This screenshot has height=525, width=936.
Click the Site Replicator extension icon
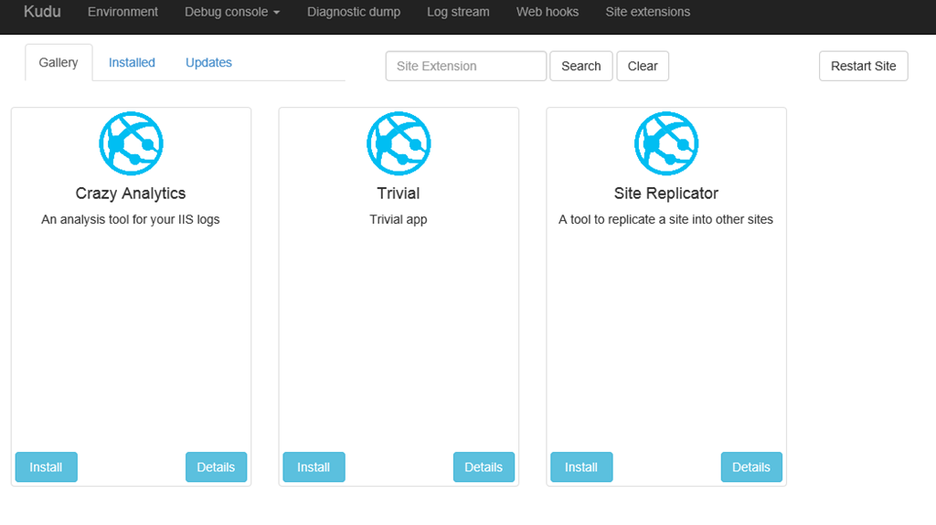click(x=666, y=144)
